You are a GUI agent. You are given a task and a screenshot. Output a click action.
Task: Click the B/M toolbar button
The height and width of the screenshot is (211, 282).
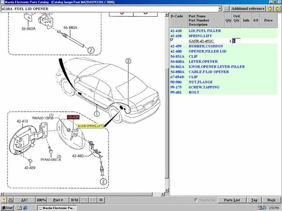74,200
